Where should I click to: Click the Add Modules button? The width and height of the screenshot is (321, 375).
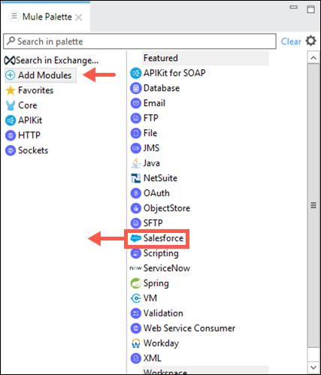tap(41, 75)
